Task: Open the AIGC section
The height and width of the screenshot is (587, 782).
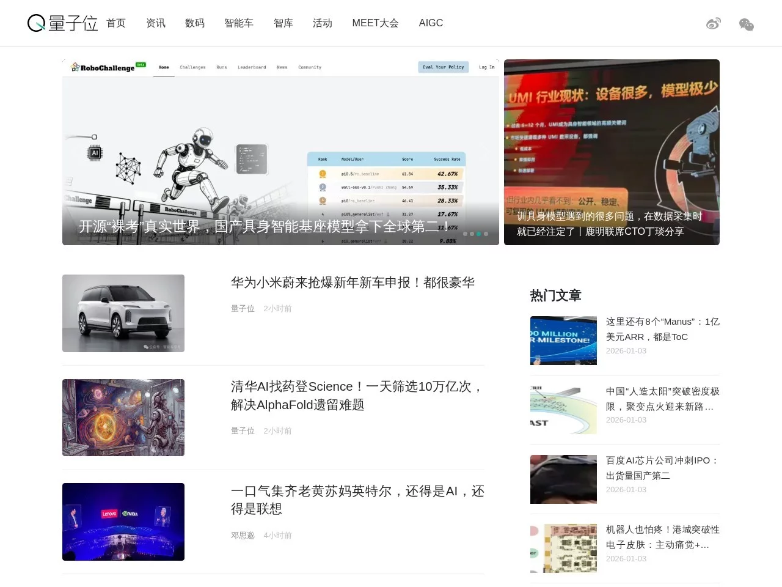Action: pos(431,23)
